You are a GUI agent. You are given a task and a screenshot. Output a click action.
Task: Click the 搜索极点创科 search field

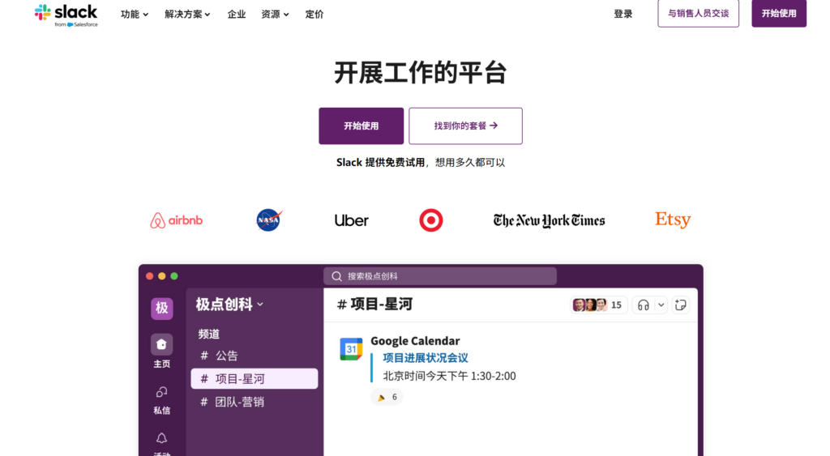tap(440, 276)
